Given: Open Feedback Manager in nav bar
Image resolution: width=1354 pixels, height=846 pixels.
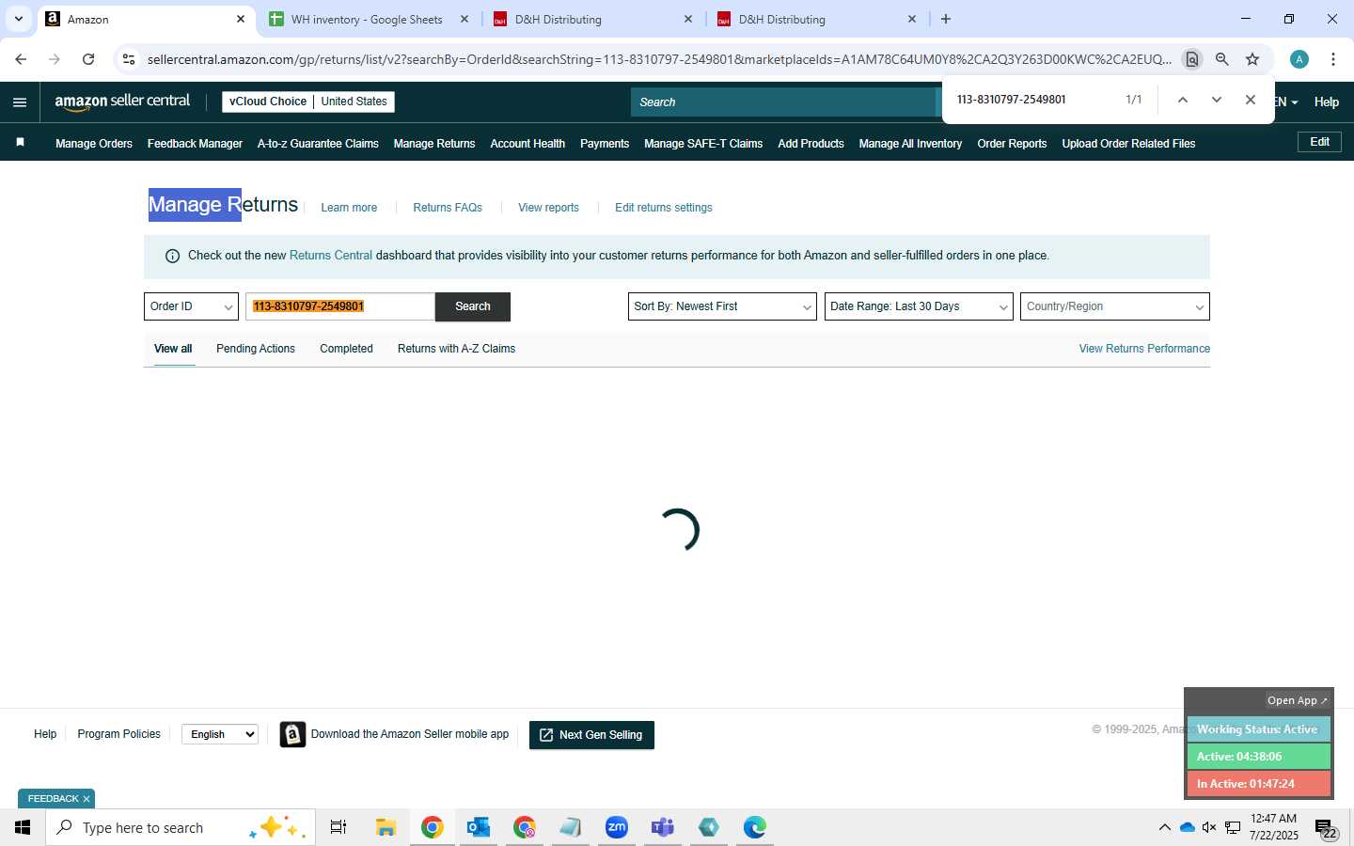Looking at the screenshot, I should (195, 144).
